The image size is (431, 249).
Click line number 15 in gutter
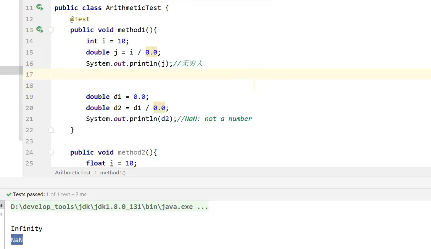click(x=29, y=52)
